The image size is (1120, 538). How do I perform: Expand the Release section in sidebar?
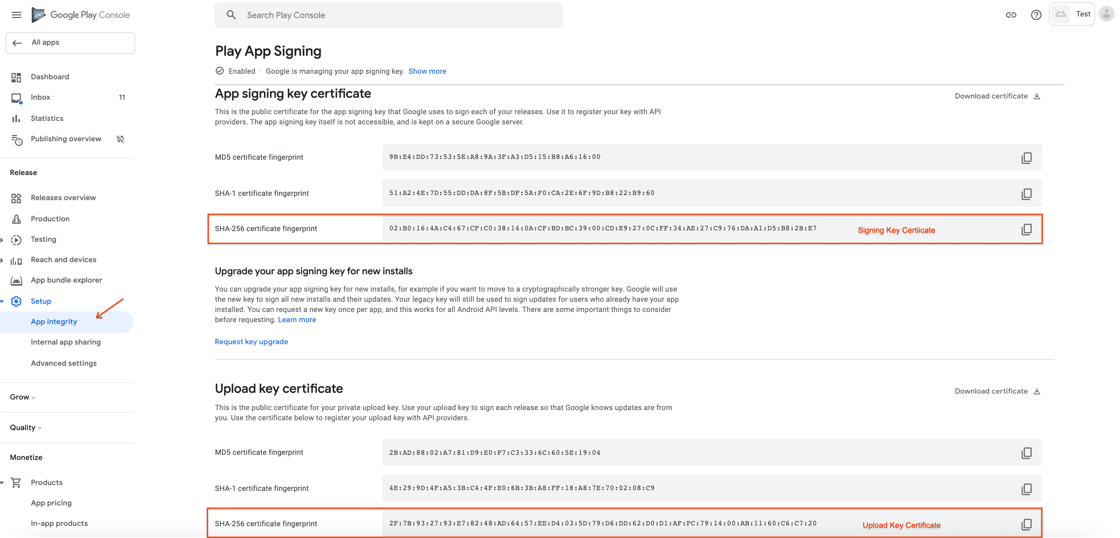pos(24,172)
